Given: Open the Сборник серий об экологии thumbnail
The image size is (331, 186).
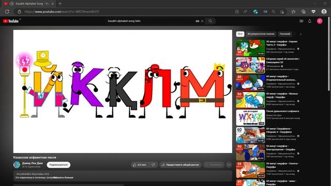Looking at the screenshot, I should click(x=250, y=65).
